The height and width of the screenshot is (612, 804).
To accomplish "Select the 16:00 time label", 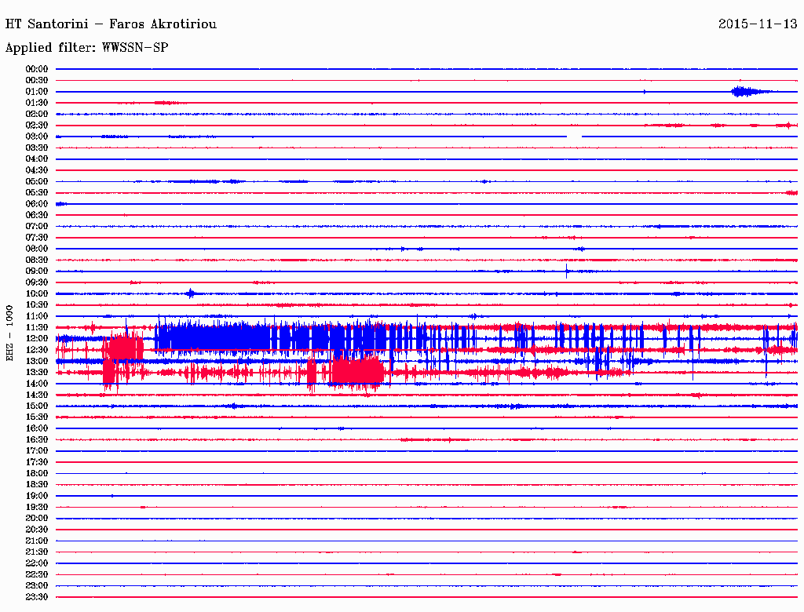I will [36, 428].
